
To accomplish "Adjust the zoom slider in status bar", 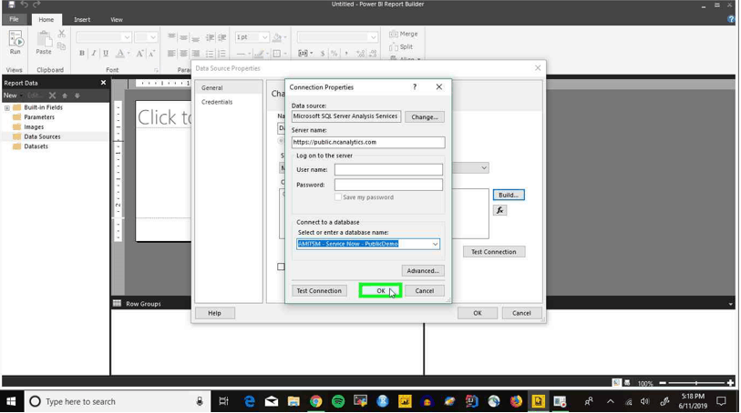I will point(696,383).
